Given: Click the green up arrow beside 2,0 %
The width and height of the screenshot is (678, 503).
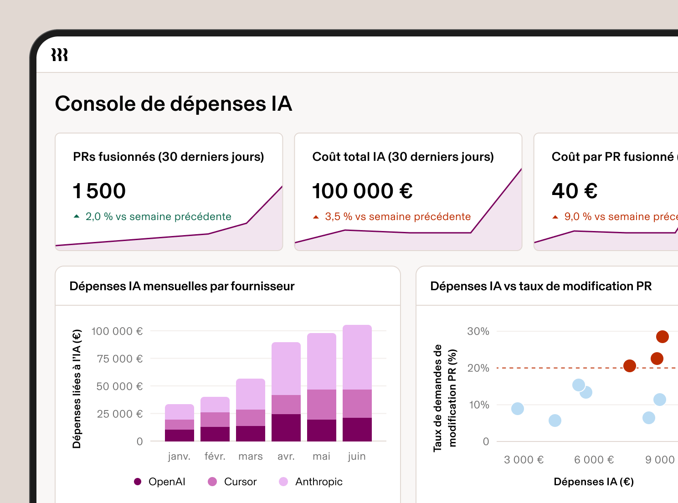Looking at the screenshot, I should 77,216.
